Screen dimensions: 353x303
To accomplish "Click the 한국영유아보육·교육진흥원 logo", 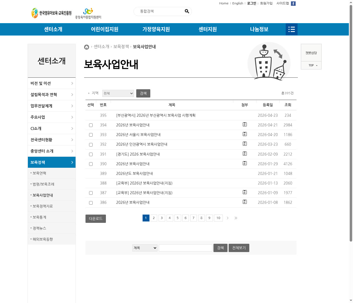I will [x=51, y=13].
